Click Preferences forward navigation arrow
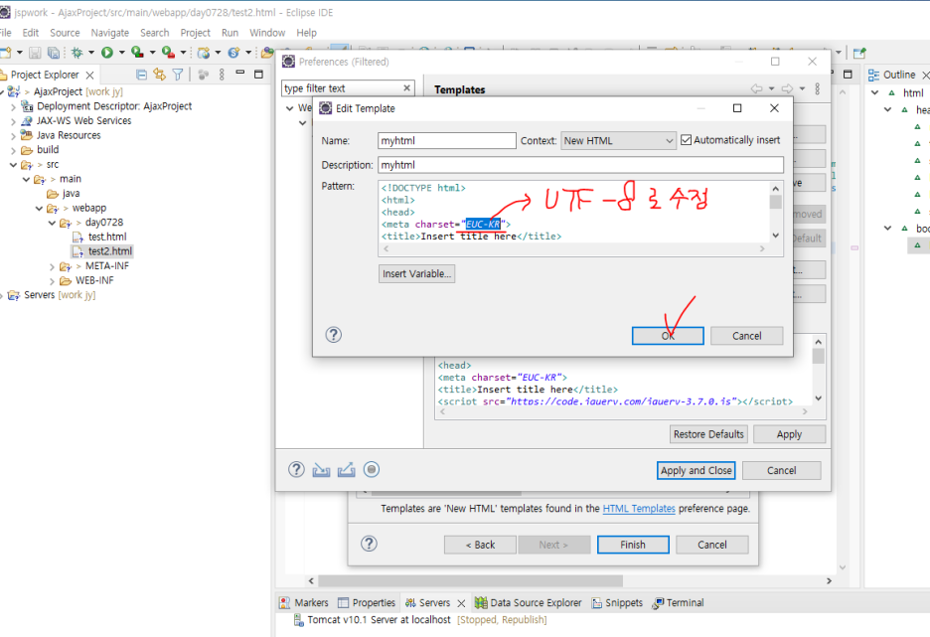This screenshot has height=637, width=930. (x=787, y=88)
